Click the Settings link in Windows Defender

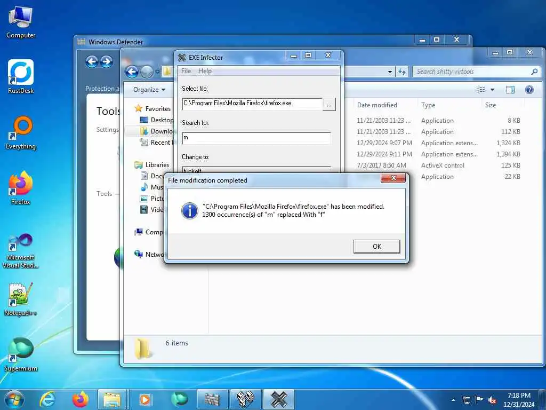coord(107,130)
